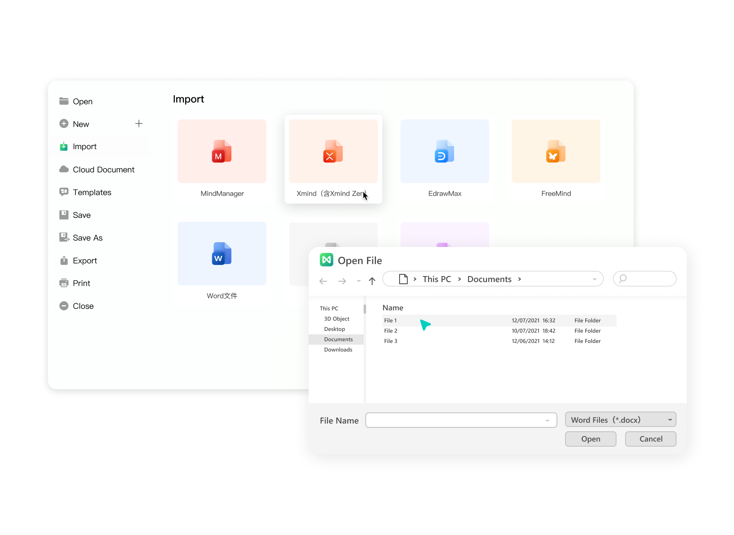Open the Open menu item
This screenshot has height=535, width=734.
83,102
